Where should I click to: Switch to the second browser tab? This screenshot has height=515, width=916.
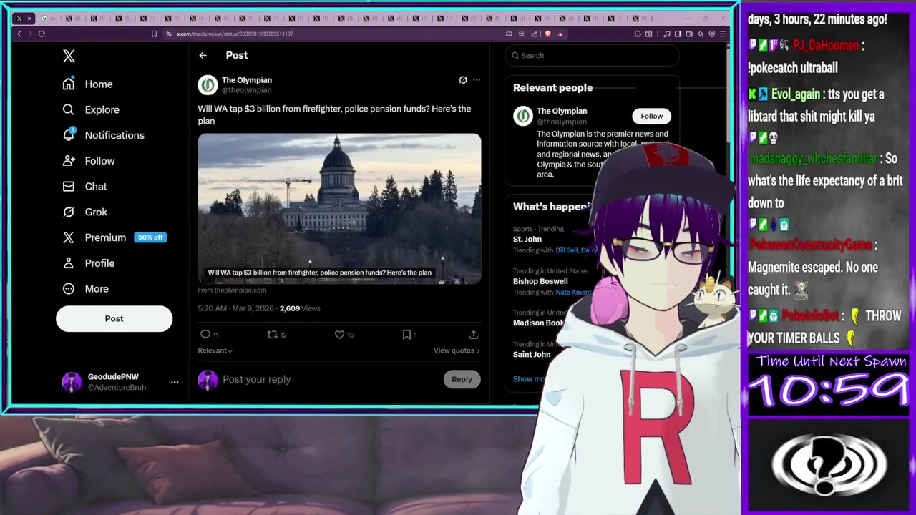(x=49, y=19)
